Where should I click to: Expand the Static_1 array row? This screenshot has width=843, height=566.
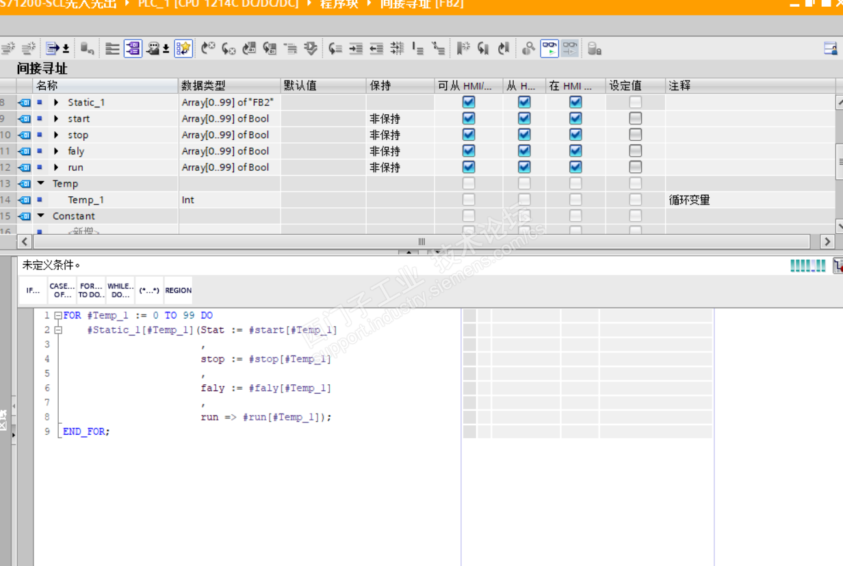point(56,103)
